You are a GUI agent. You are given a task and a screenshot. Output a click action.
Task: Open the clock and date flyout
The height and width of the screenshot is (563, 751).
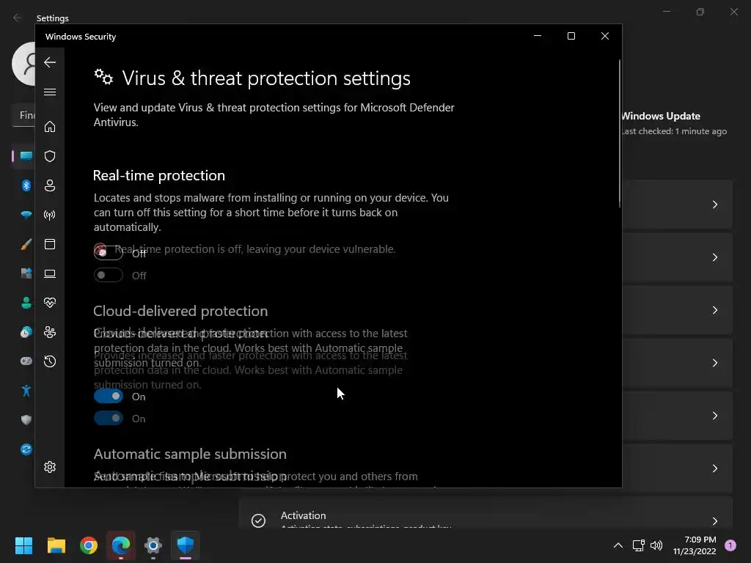point(695,545)
